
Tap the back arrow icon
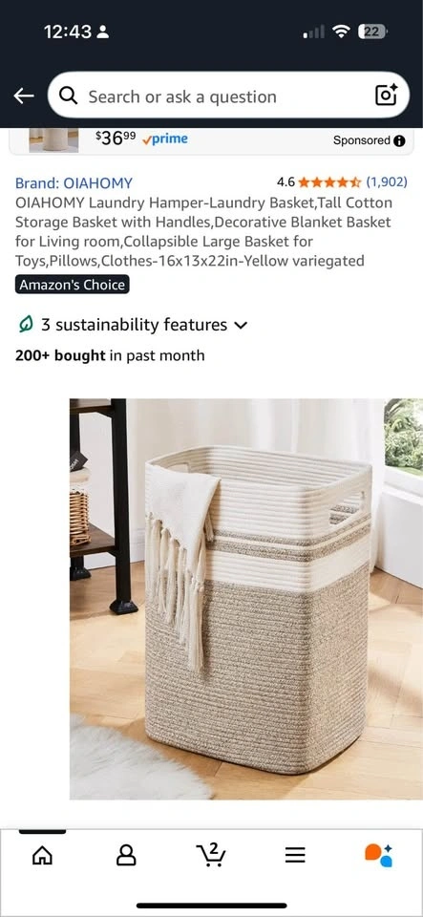24,96
